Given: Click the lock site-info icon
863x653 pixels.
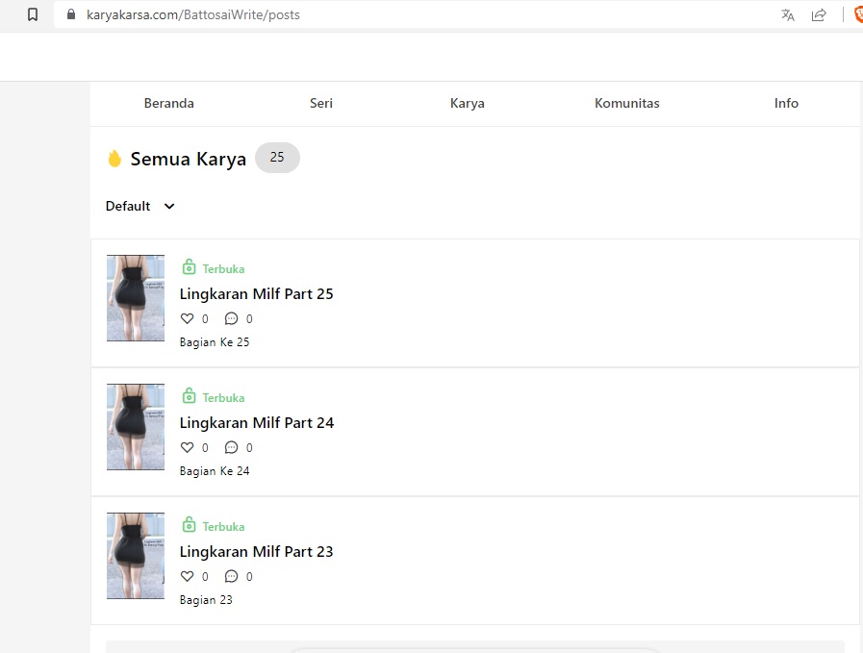Looking at the screenshot, I should 71,14.
